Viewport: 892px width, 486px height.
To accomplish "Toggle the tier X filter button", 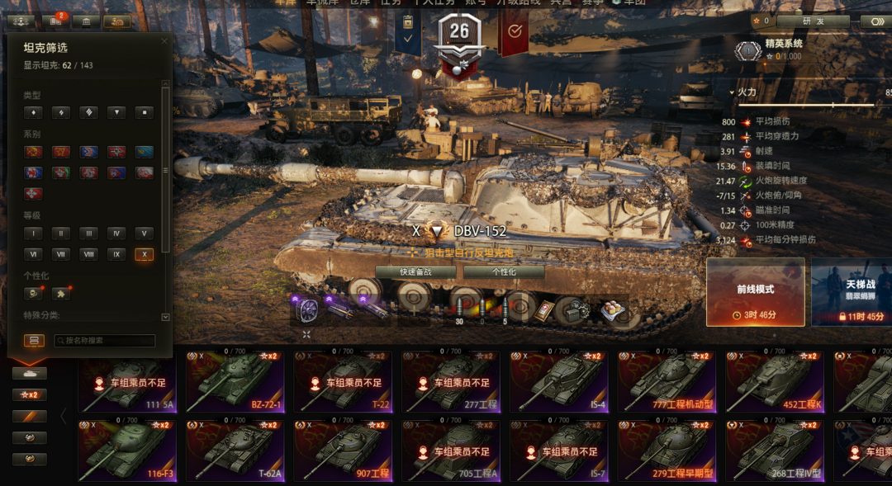I will click(x=144, y=254).
